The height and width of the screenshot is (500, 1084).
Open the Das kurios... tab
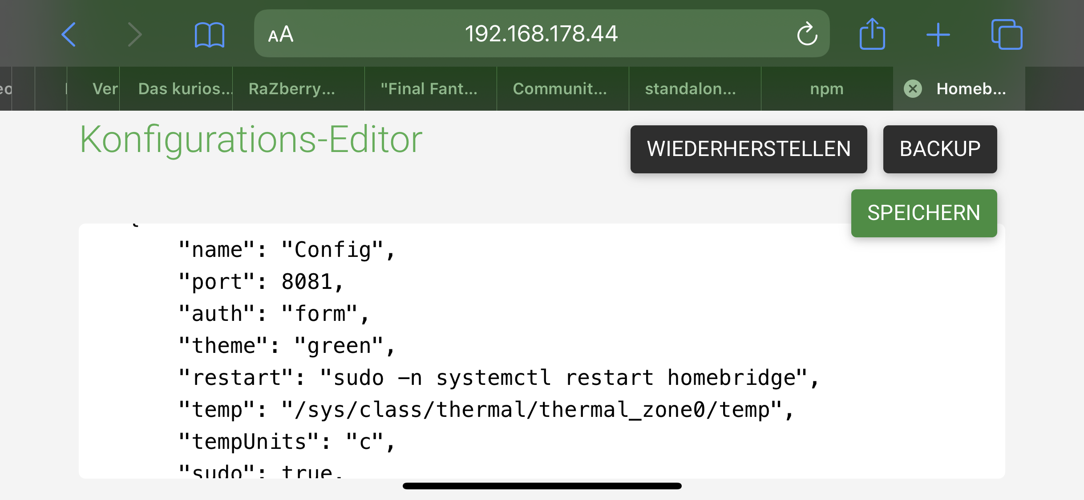tap(185, 89)
